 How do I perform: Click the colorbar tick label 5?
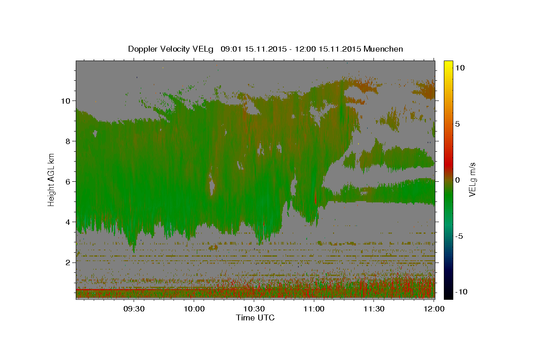pyautogui.click(x=457, y=123)
